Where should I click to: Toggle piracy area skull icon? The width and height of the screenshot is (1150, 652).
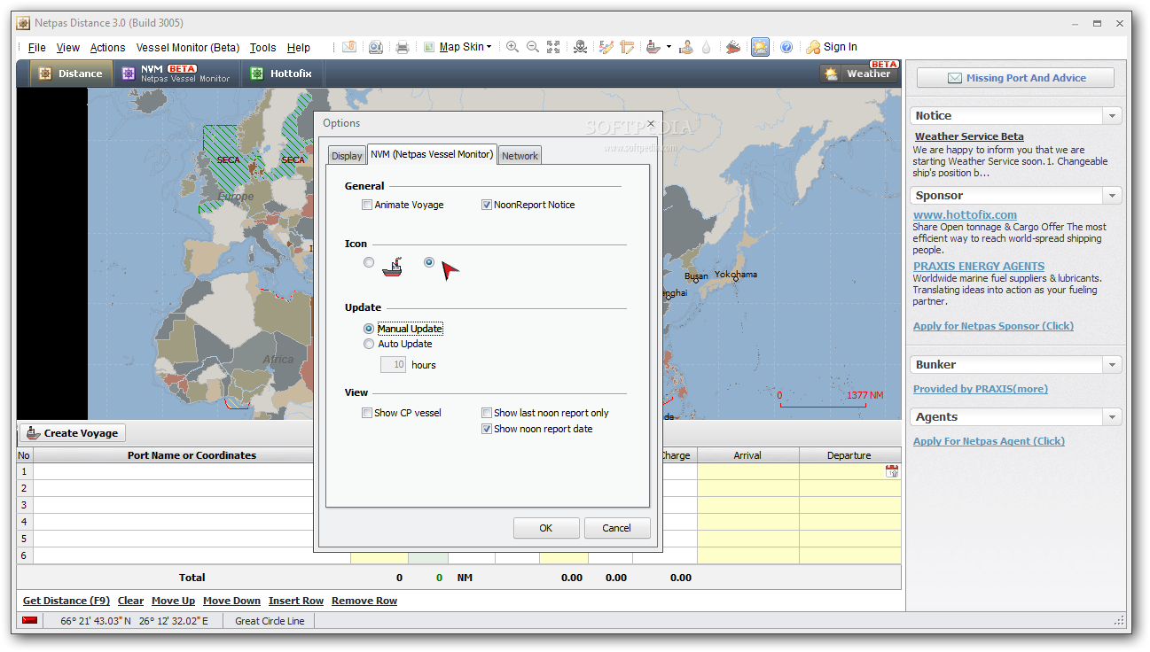[x=580, y=47]
